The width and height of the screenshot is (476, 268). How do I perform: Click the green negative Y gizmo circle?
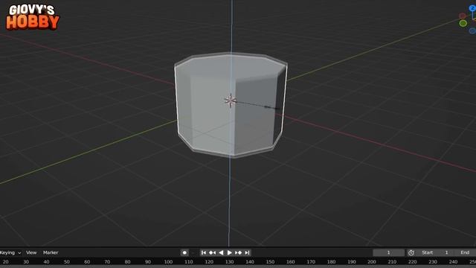[x=463, y=23]
